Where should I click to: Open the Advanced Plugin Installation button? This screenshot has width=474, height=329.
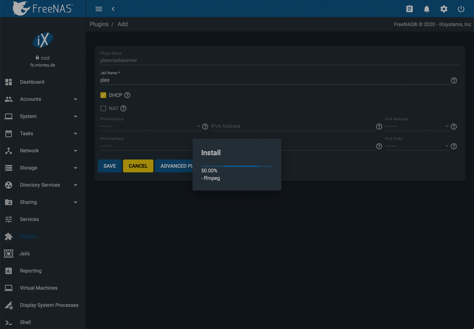point(174,166)
